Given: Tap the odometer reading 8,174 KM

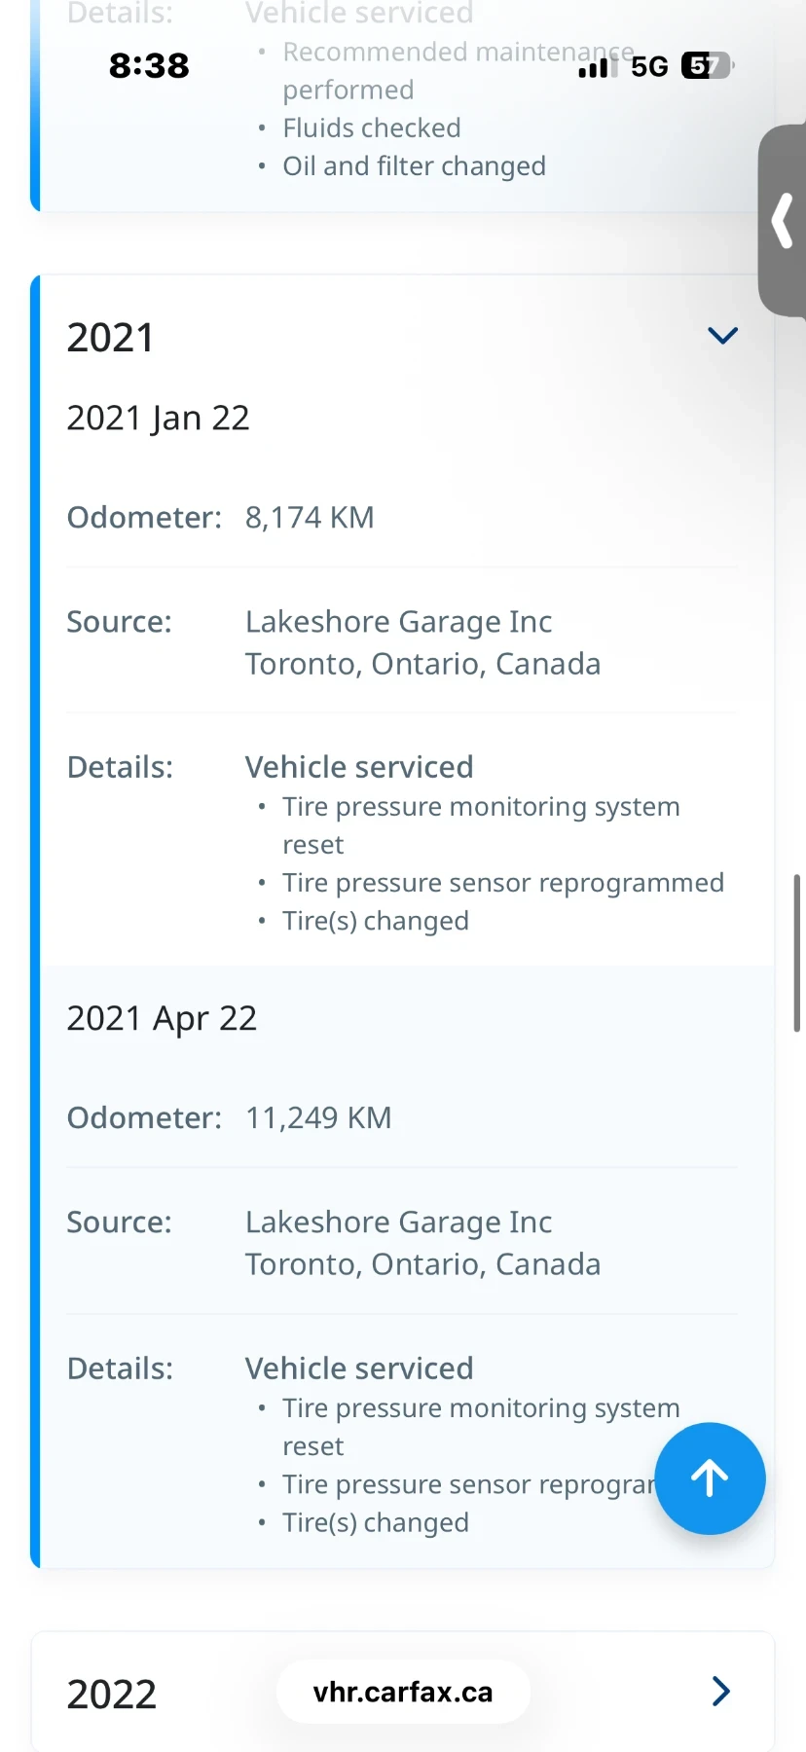Looking at the screenshot, I should 310,517.
